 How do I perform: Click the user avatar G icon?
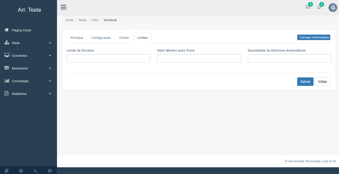(333, 8)
